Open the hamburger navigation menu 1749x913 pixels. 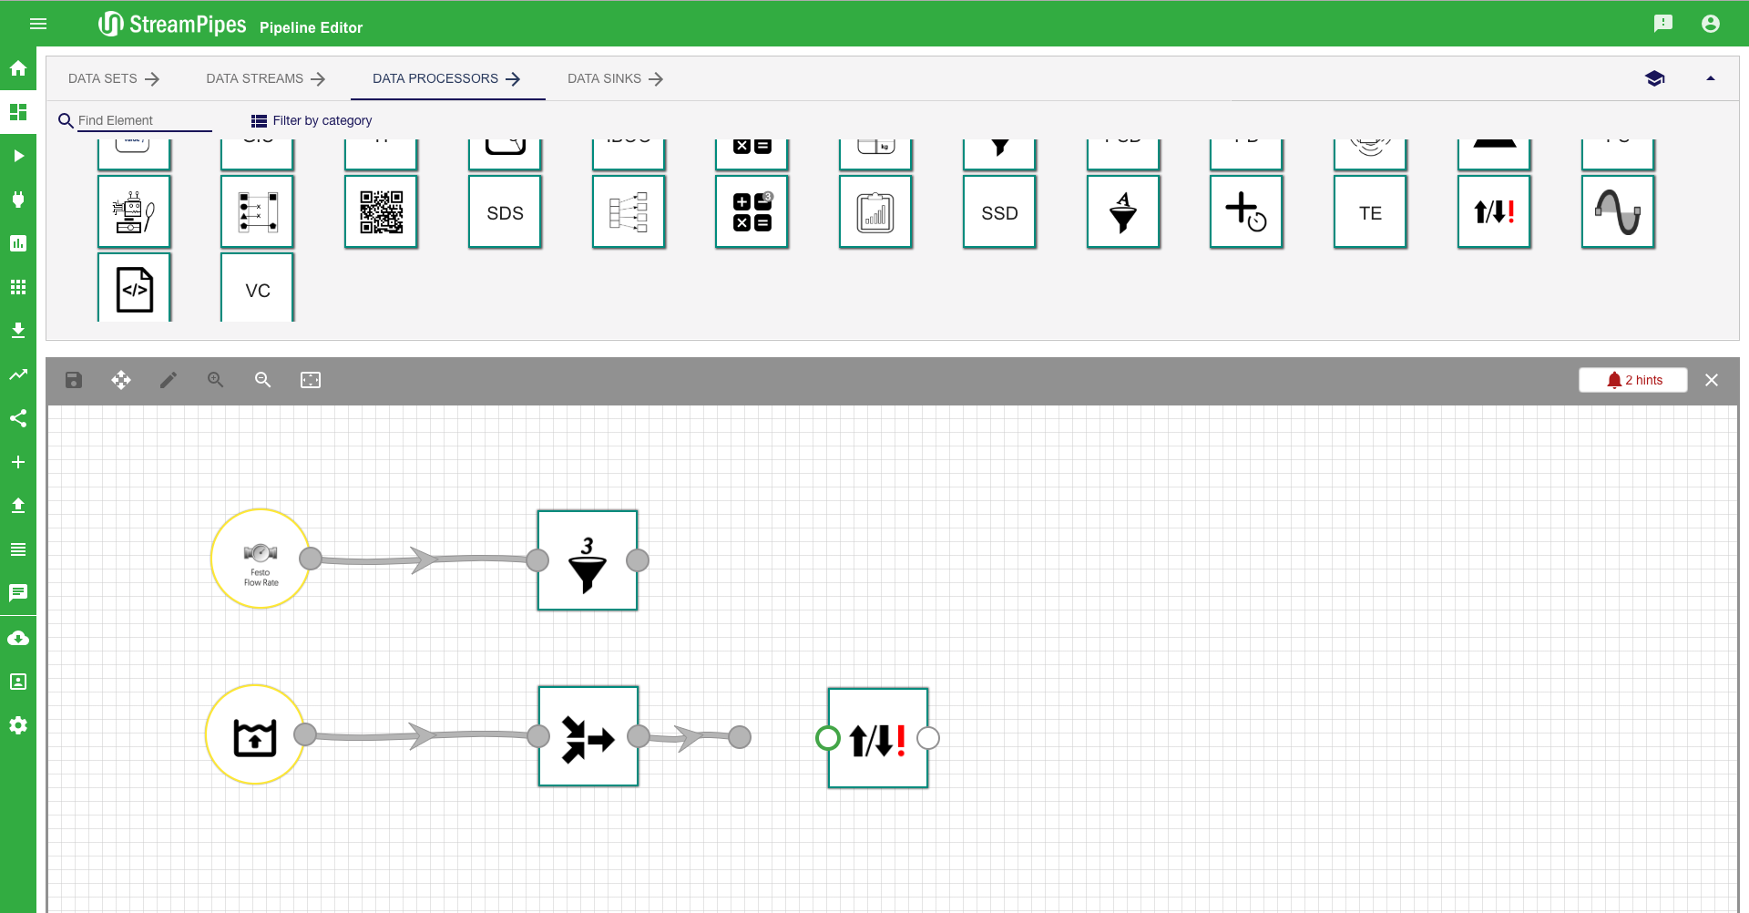click(x=38, y=24)
